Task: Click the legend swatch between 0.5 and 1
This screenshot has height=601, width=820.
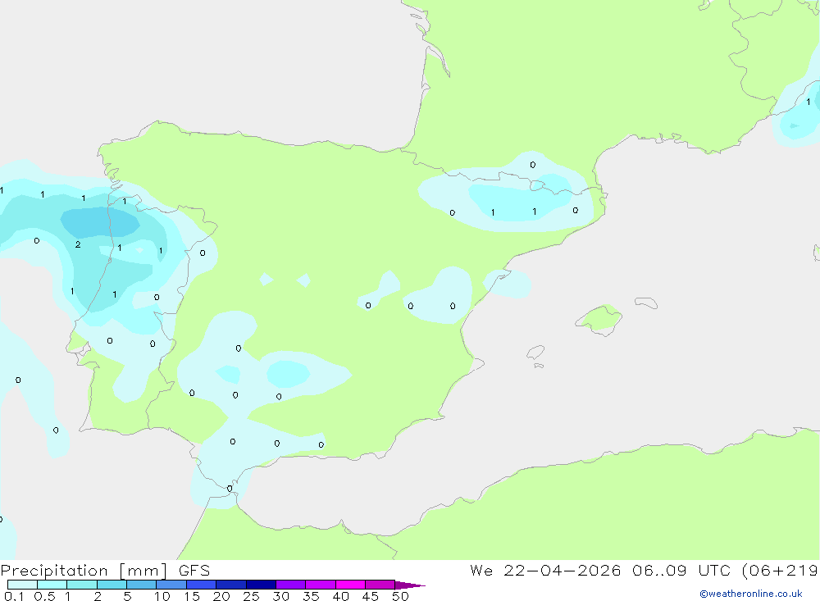Action: [52, 585]
